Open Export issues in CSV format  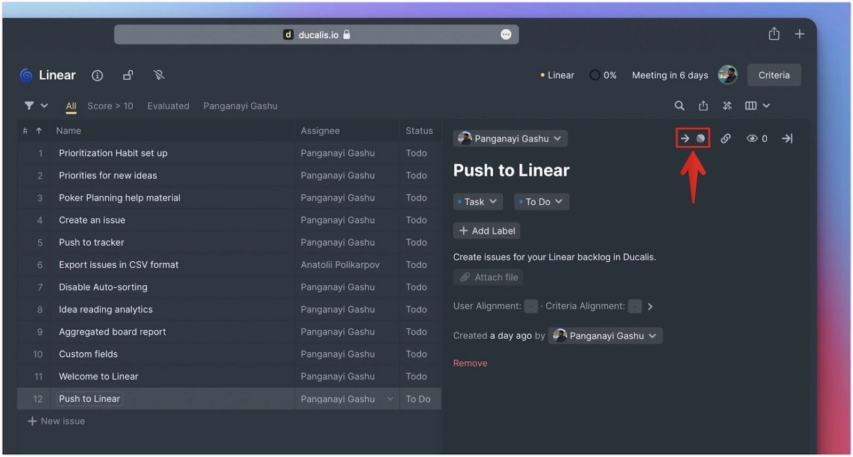(x=118, y=265)
